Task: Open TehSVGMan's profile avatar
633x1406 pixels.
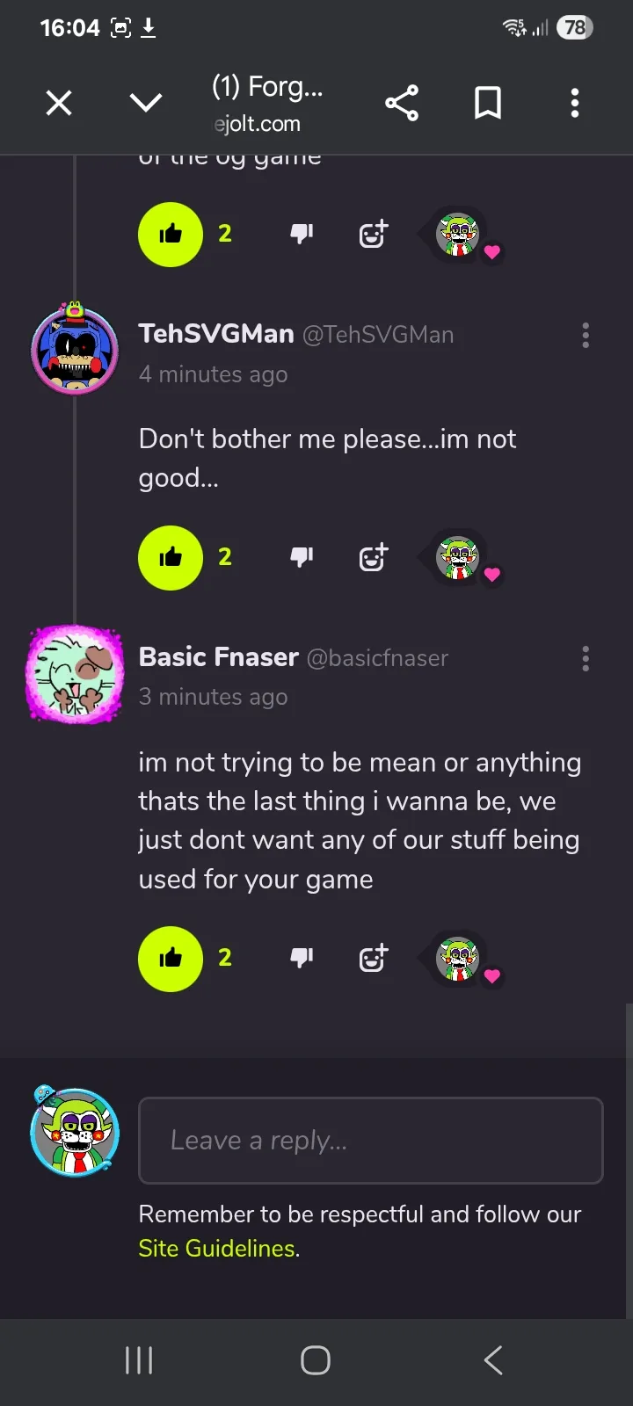Action: pyautogui.click(x=75, y=348)
